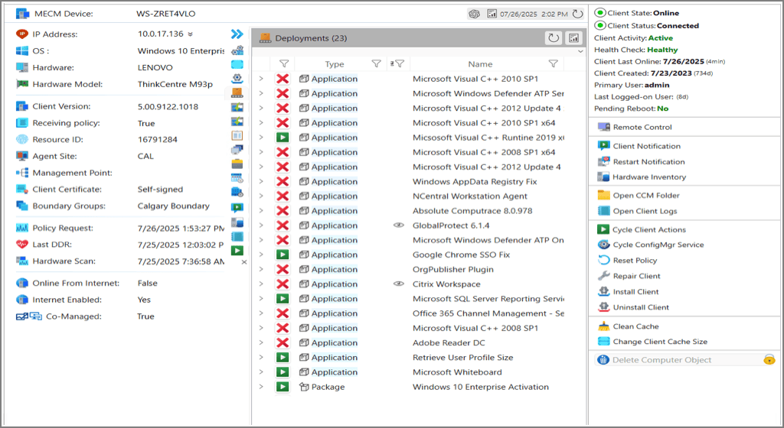Click the IP Address icon
This screenshot has width=784, height=428.
22,34
